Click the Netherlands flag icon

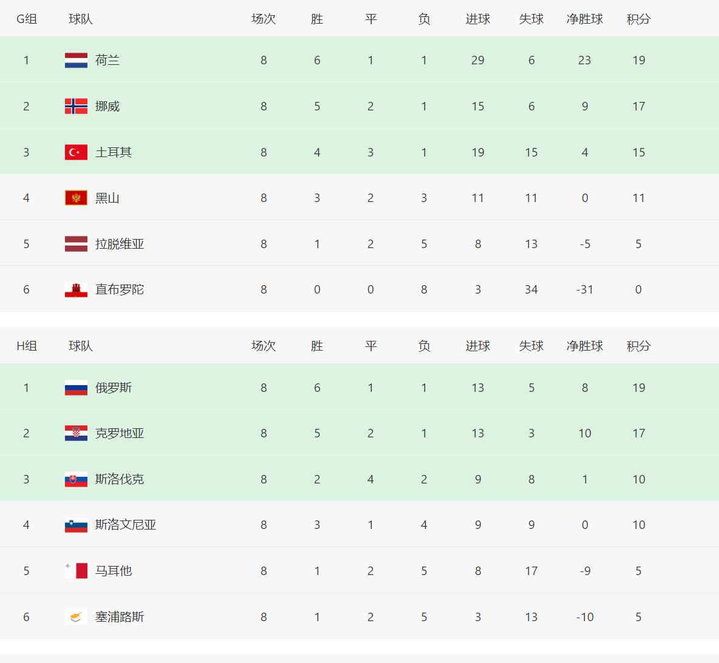(76, 60)
